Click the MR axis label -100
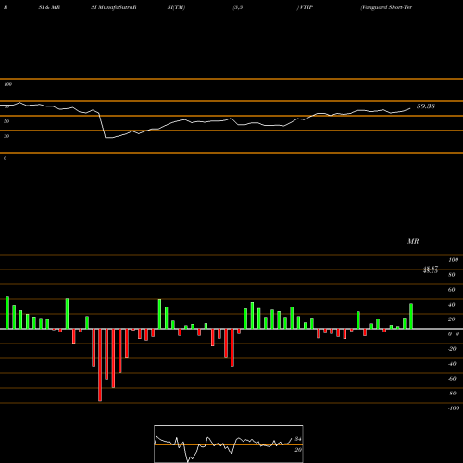Viewport: 463px width, 463px height. point(454,408)
